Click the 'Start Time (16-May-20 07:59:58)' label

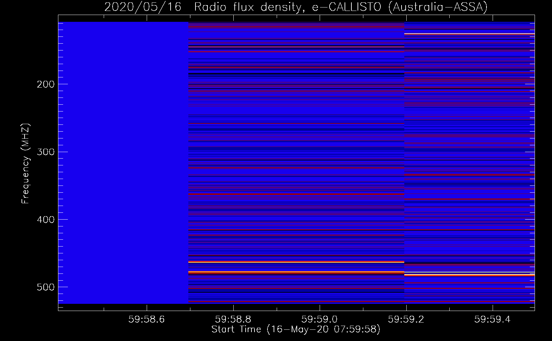pyautogui.click(x=296, y=329)
